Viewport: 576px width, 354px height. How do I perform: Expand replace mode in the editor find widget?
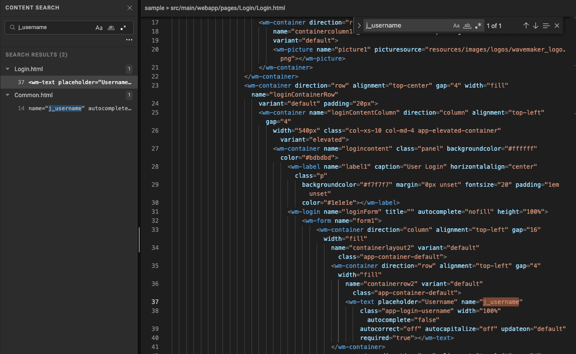pos(359,26)
